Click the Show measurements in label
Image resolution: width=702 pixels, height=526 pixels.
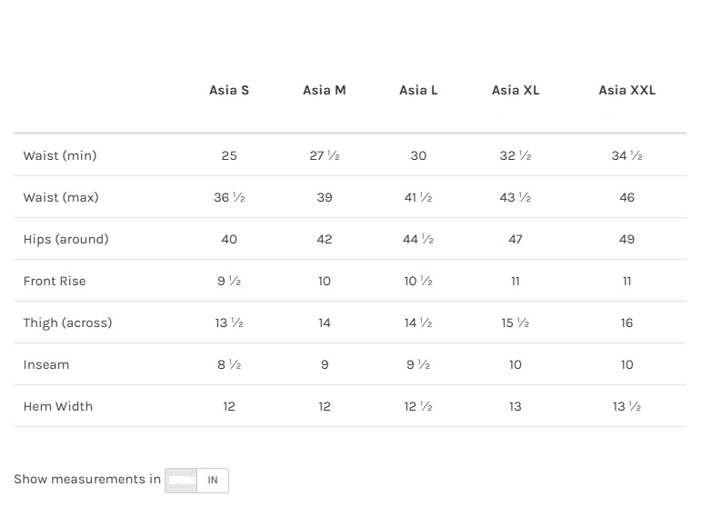pos(87,479)
